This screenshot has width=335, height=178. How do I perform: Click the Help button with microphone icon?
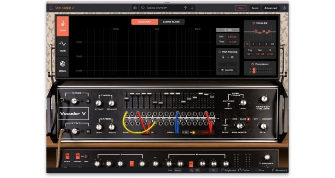(227, 30)
